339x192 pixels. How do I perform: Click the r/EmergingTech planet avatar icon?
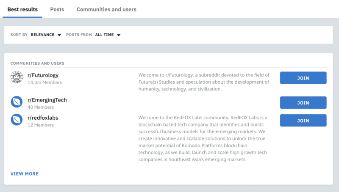[x=17, y=102]
